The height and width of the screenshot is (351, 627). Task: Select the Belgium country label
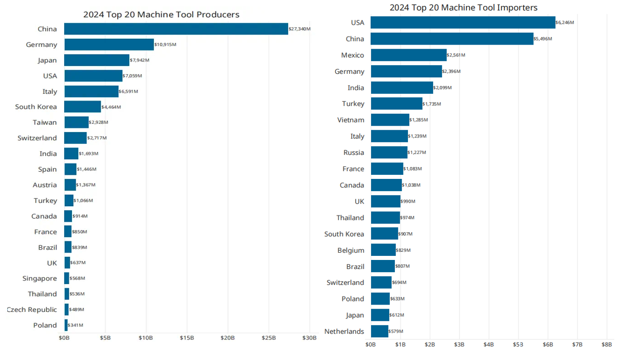pyautogui.click(x=351, y=250)
